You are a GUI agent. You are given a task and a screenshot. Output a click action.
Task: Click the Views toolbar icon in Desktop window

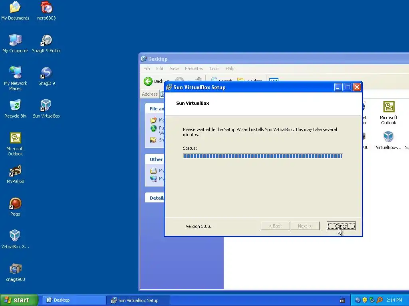(274, 79)
